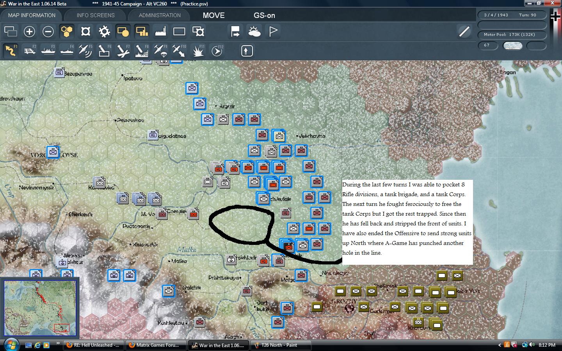This screenshot has height=351, width=562.
Task: Select Air Recon mode (F5)
Action: click(x=85, y=51)
